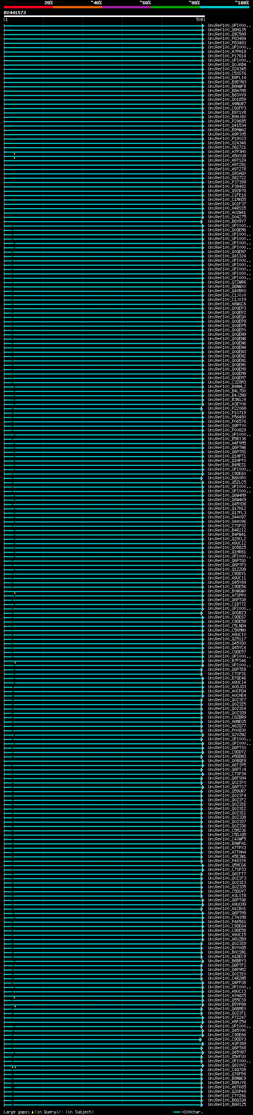The height and width of the screenshot is (1115, 253).
Task: Click label UniRef100_Q41534
Action: [227, 125]
